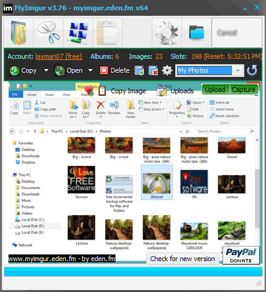Switch to Share ribbon tab in preview
Screen dimensions: 266x292
(50, 95)
